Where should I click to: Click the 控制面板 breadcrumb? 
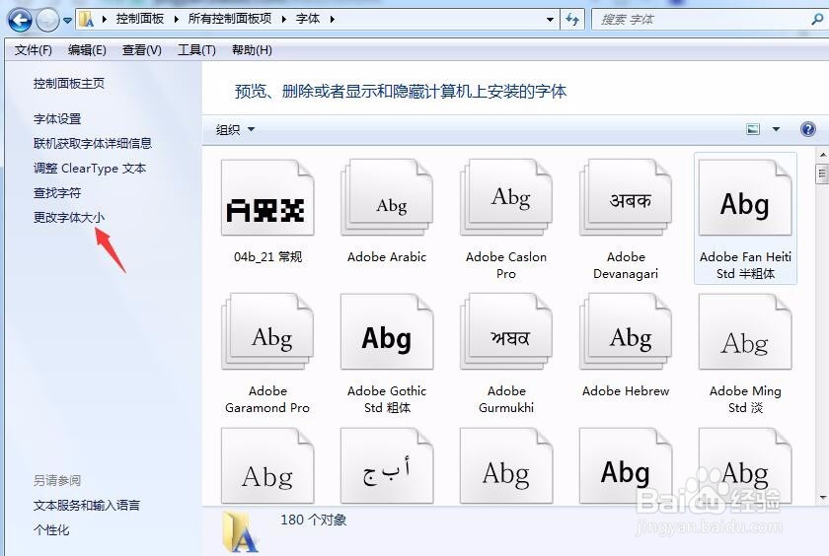click(139, 19)
